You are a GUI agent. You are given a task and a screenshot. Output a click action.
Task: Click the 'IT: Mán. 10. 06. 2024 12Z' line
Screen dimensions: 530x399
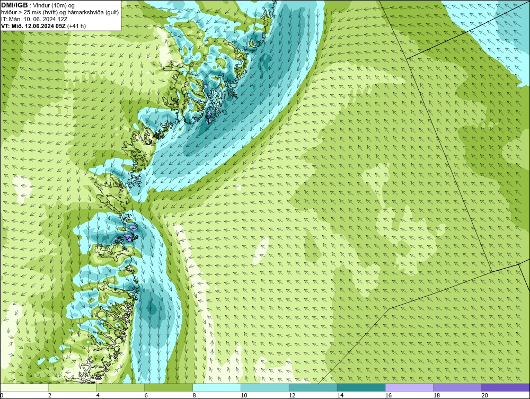[34, 19]
